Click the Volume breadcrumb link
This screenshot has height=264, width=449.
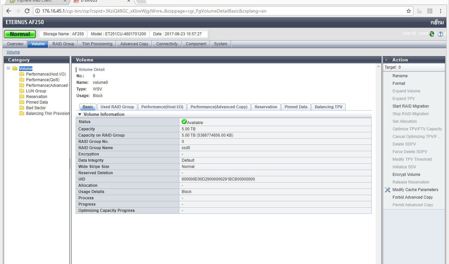(13, 52)
